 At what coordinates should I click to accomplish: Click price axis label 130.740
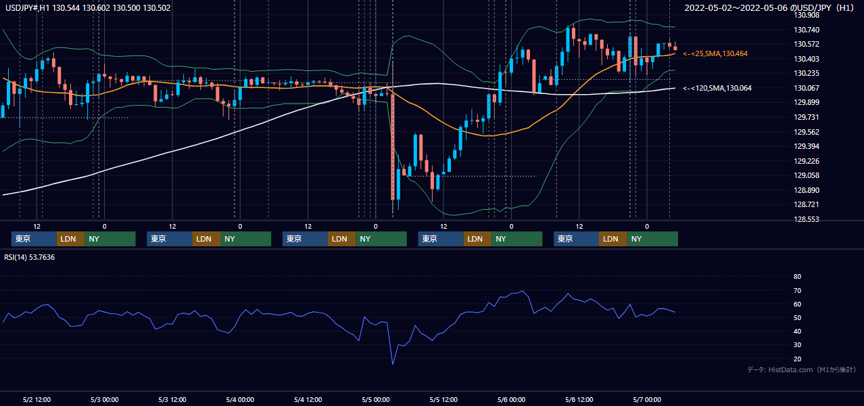point(807,30)
